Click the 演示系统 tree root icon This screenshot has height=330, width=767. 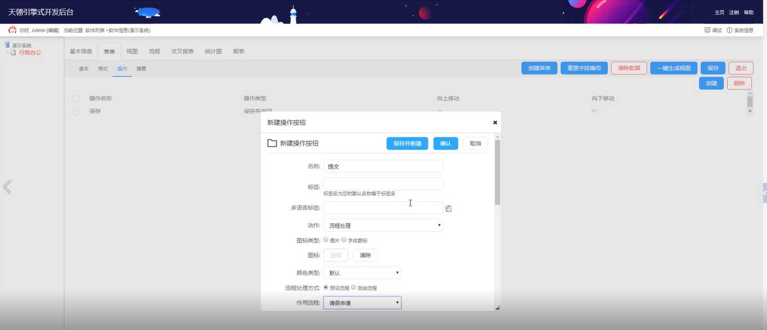click(x=7, y=45)
